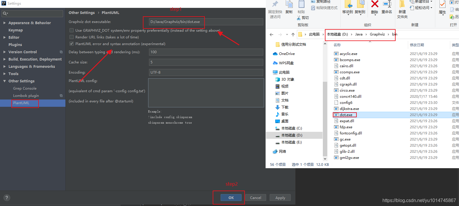The width and height of the screenshot is (459, 206).
Task: Click the Encoding field showing UTF-8
Action: [206, 72]
